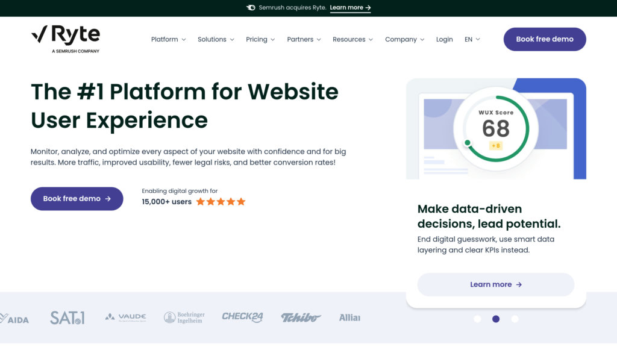Select the first carousel slide dot

point(477,319)
